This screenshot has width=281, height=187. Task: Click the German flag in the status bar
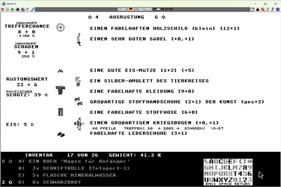pyautogui.click(x=131, y=9)
